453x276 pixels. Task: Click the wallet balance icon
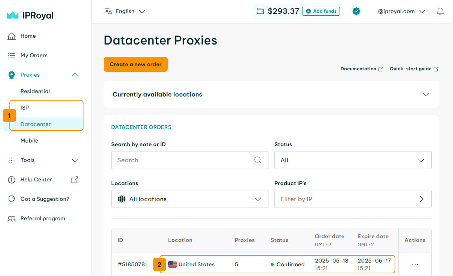(260, 11)
